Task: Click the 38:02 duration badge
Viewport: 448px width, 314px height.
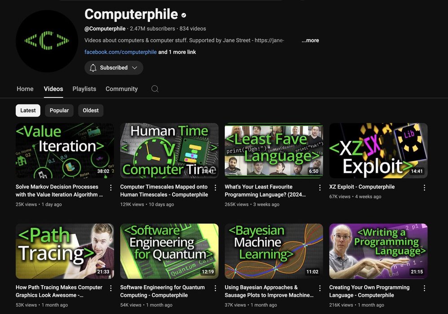Action: tap(103, 171)
